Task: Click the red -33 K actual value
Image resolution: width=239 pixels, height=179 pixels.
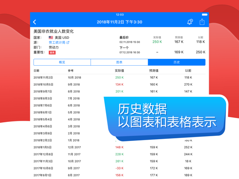Action: coord(119,168)
